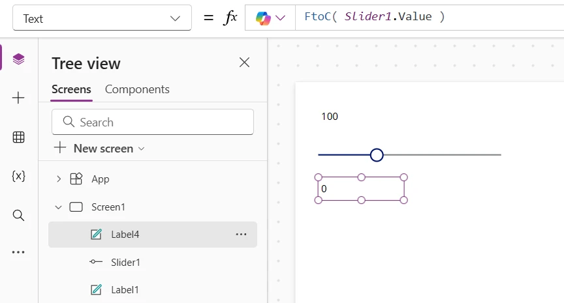The width and height of the screenshot is (564, 303).
Task: Select Slider1 in the tree view
Action: point(125,262)
